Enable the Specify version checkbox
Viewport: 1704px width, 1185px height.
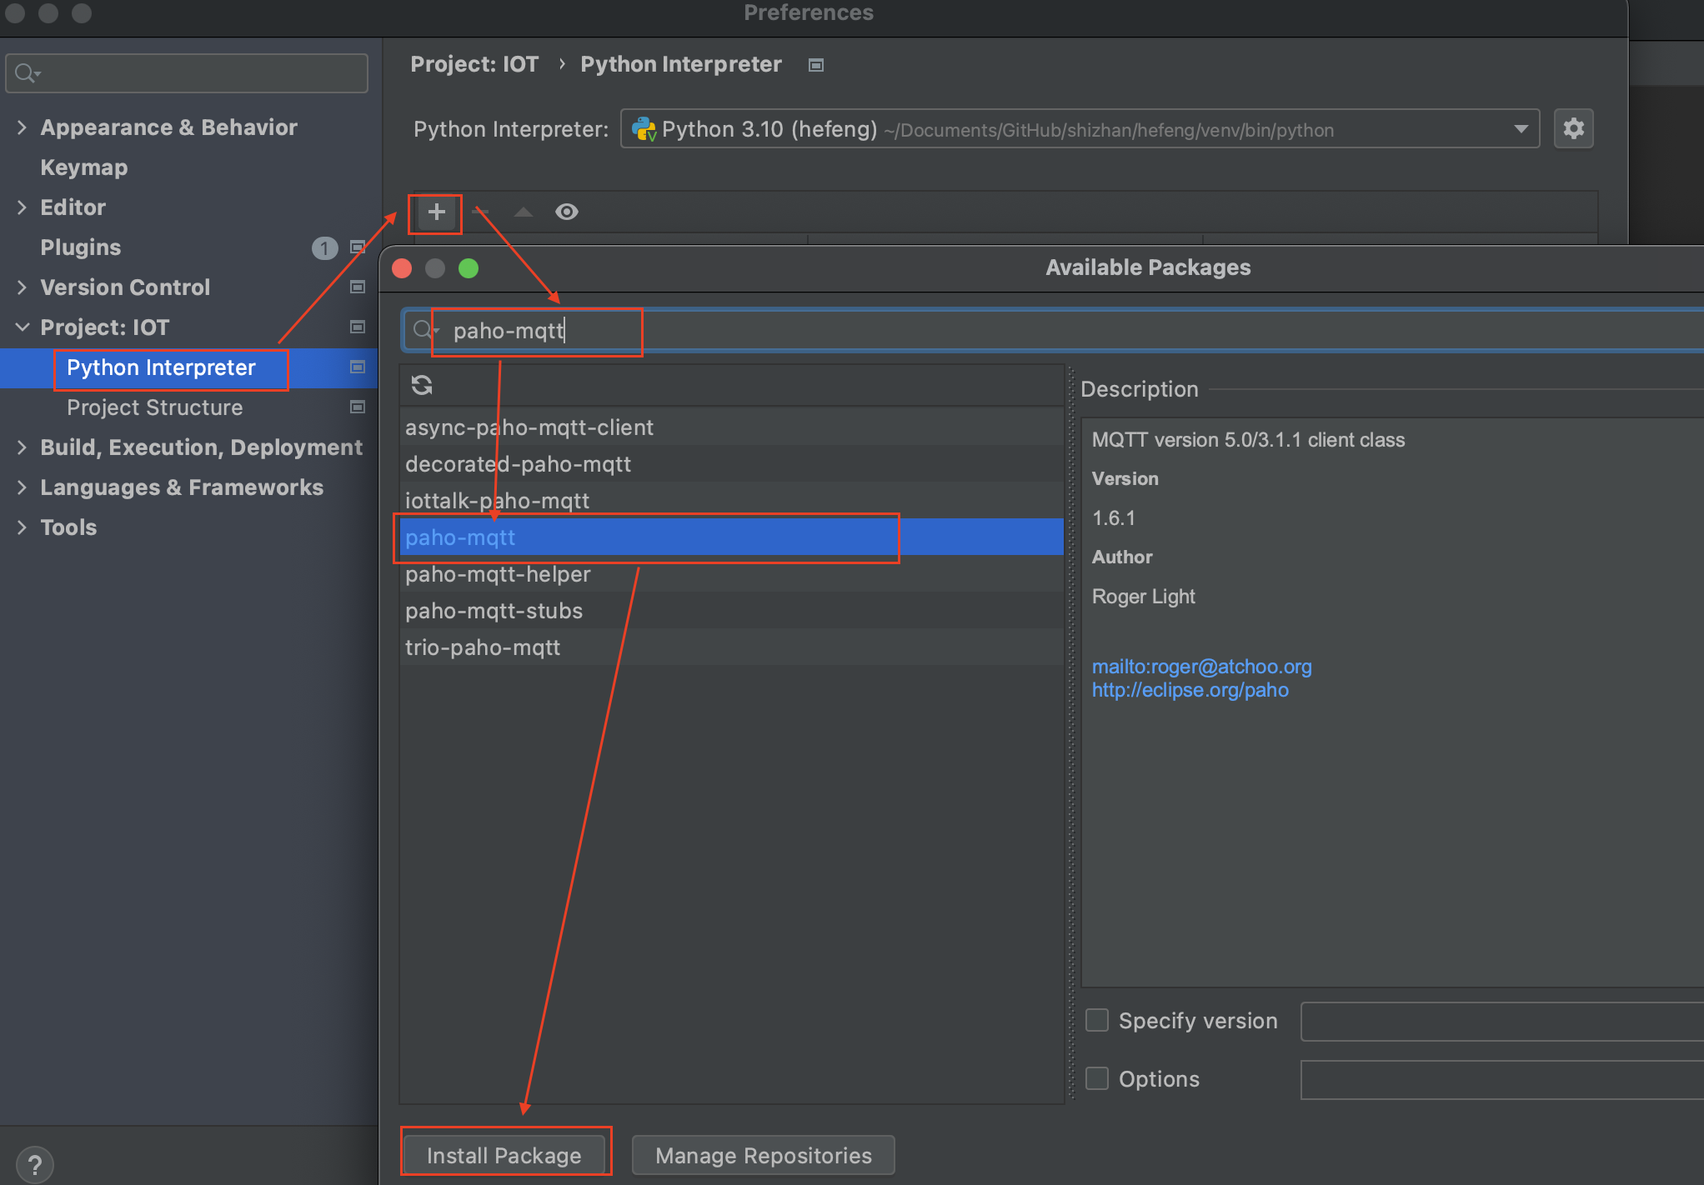[1097, 1021]
